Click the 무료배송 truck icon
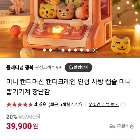The image size is (140, 140). [x=112, y=126]
